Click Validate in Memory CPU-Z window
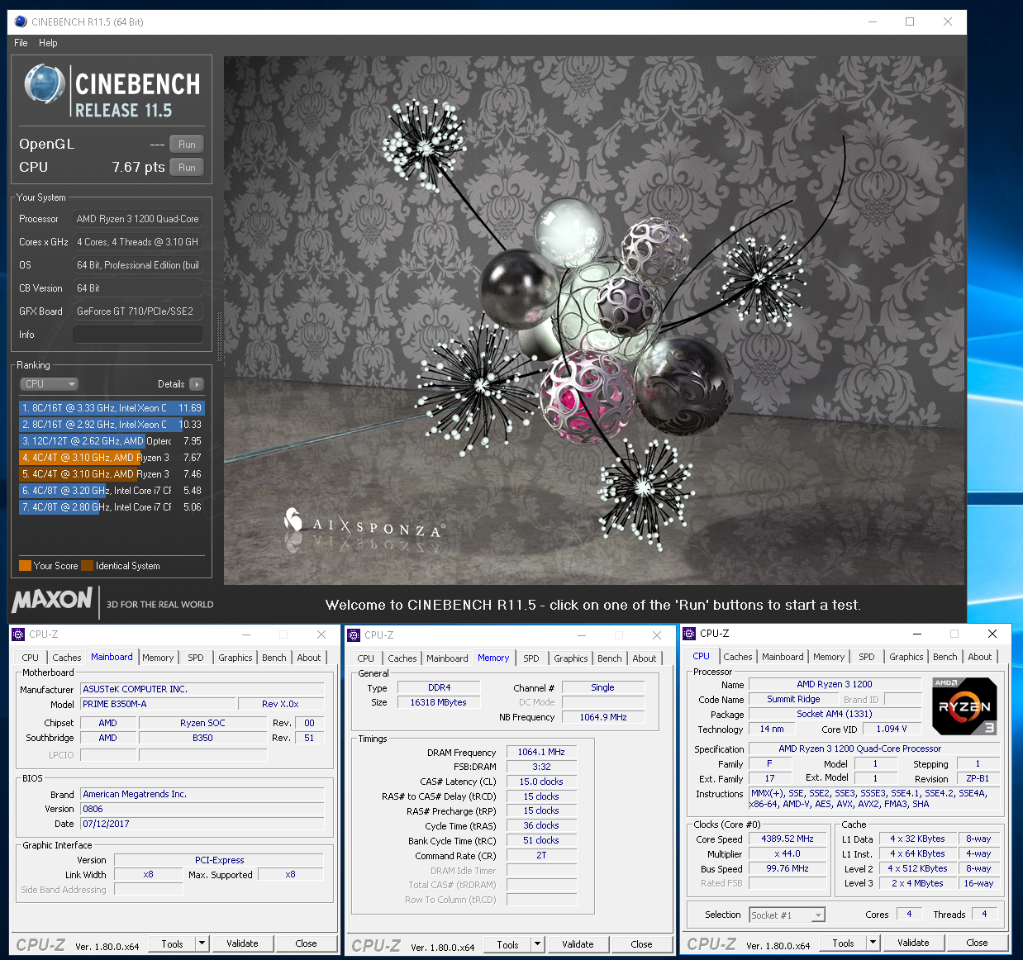The width and height of the screenshot is (1023, 960). (578, 944)
